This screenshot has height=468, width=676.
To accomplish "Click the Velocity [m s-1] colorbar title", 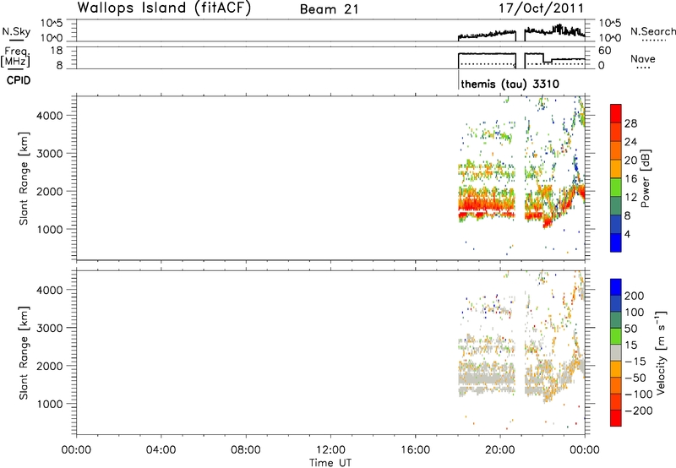I will pyautogui.click(x=660, y=353).
